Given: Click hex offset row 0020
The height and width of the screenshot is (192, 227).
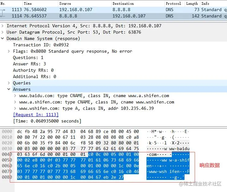Looking at the screenshot, I should tap(7, 143).
